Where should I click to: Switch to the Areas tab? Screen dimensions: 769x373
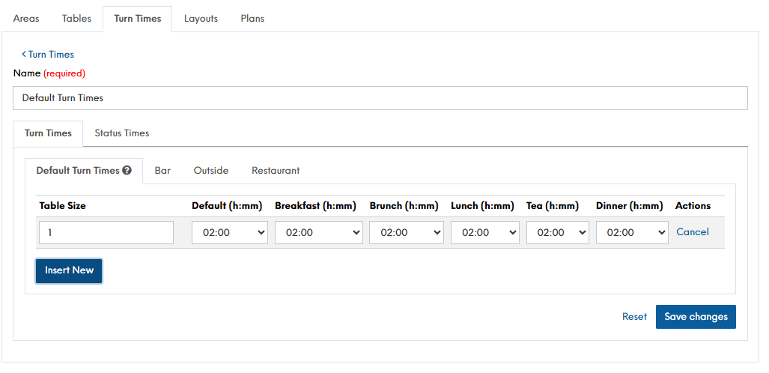click(26, 19)
